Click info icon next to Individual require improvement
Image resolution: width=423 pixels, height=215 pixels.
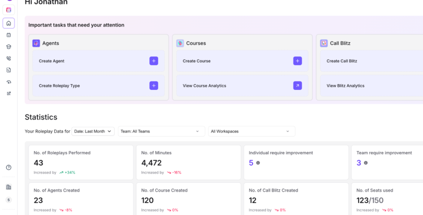click(258, 163)
